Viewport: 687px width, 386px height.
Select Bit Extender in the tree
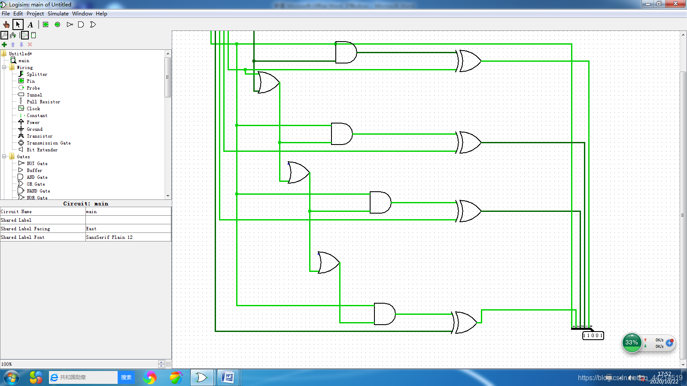pyautogui.click(x=42, y=150)
